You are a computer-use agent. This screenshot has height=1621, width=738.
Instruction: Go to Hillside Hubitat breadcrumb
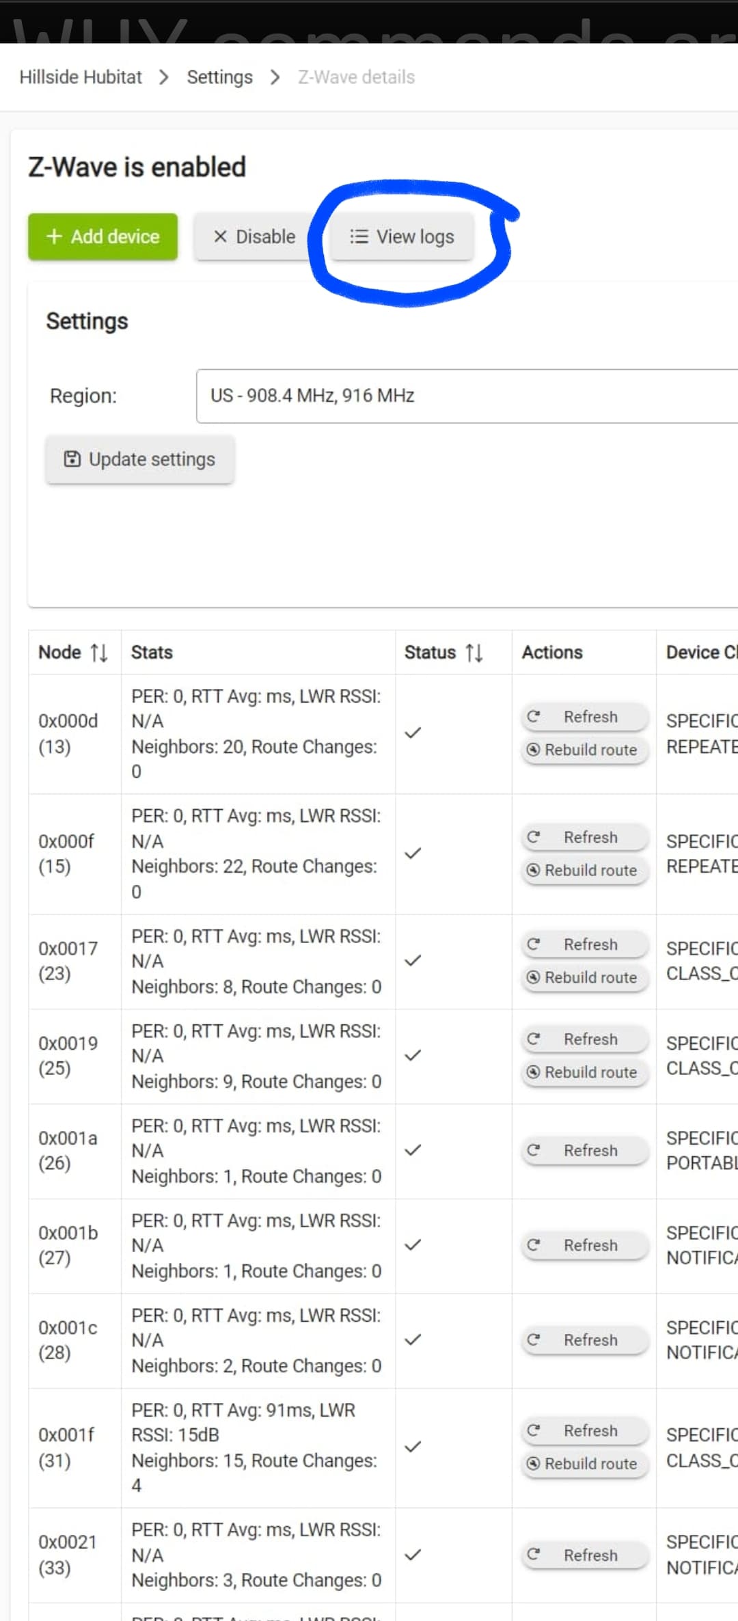81,77
